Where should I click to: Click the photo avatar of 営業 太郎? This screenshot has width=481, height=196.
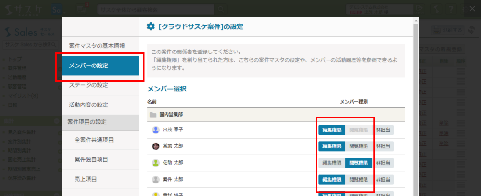[x=156, y=146]
